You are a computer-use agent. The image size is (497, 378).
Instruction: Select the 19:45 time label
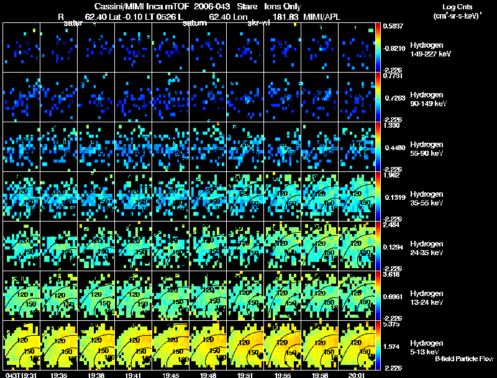(170, 375)
